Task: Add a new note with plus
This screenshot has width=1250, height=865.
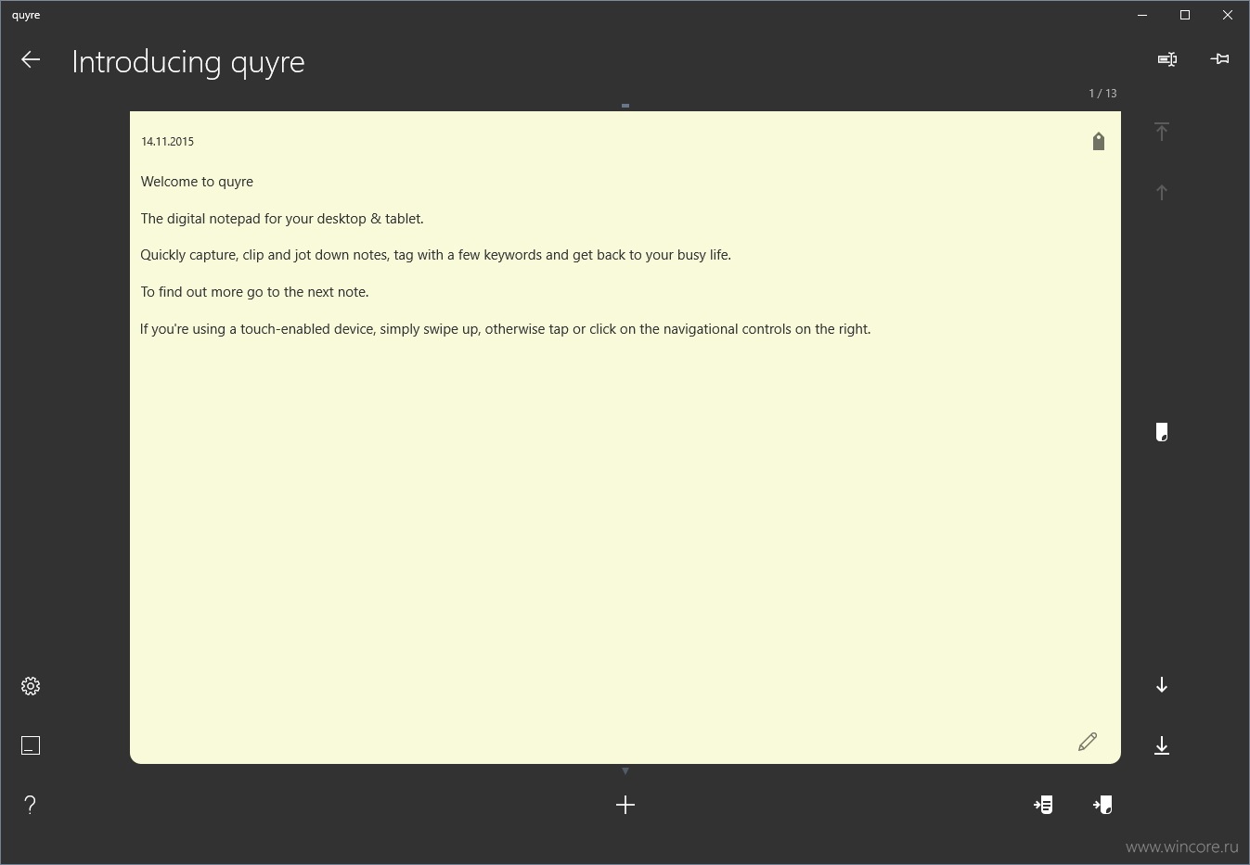Action: tap(625, 805)
